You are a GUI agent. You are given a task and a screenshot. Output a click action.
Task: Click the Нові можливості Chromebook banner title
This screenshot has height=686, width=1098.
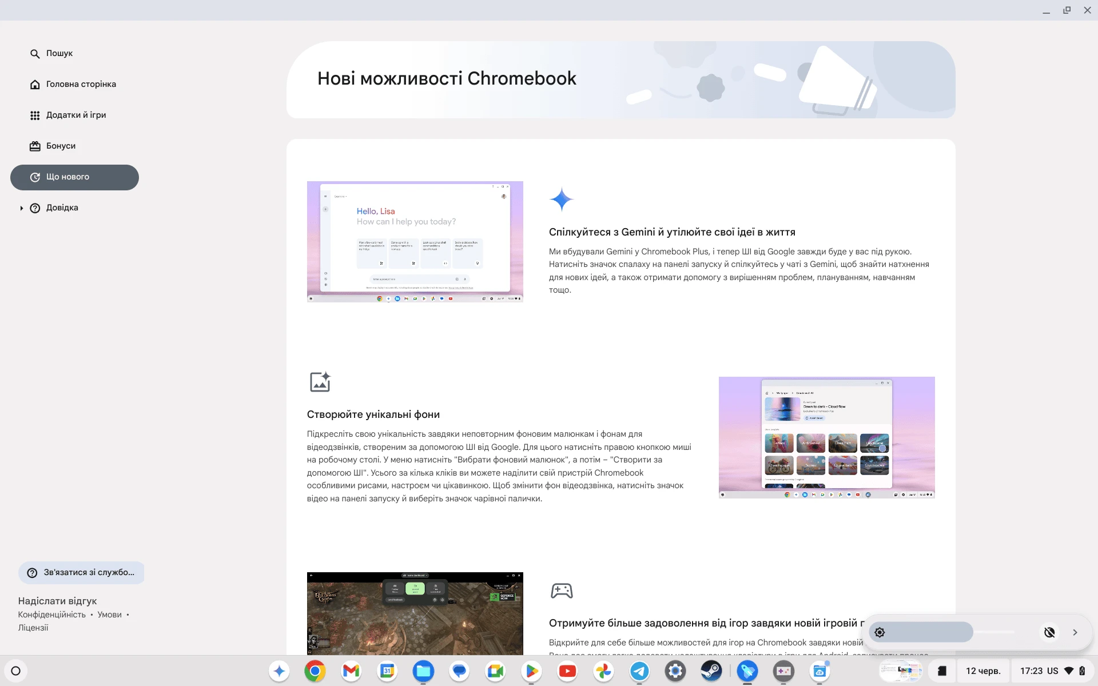coord(447,78)
